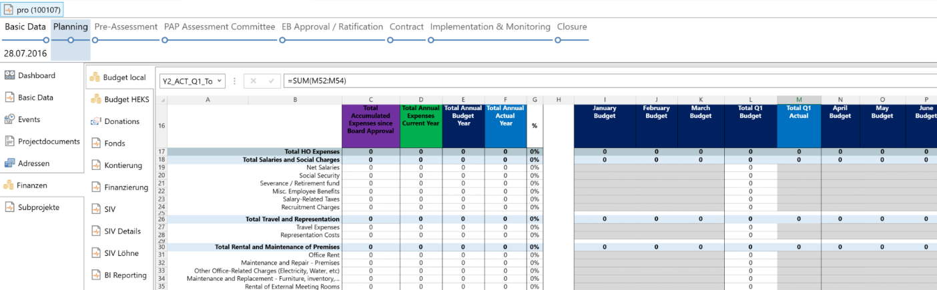Confirm formula with the checkmark button
937x290 pixels.
tap(271, 81)
